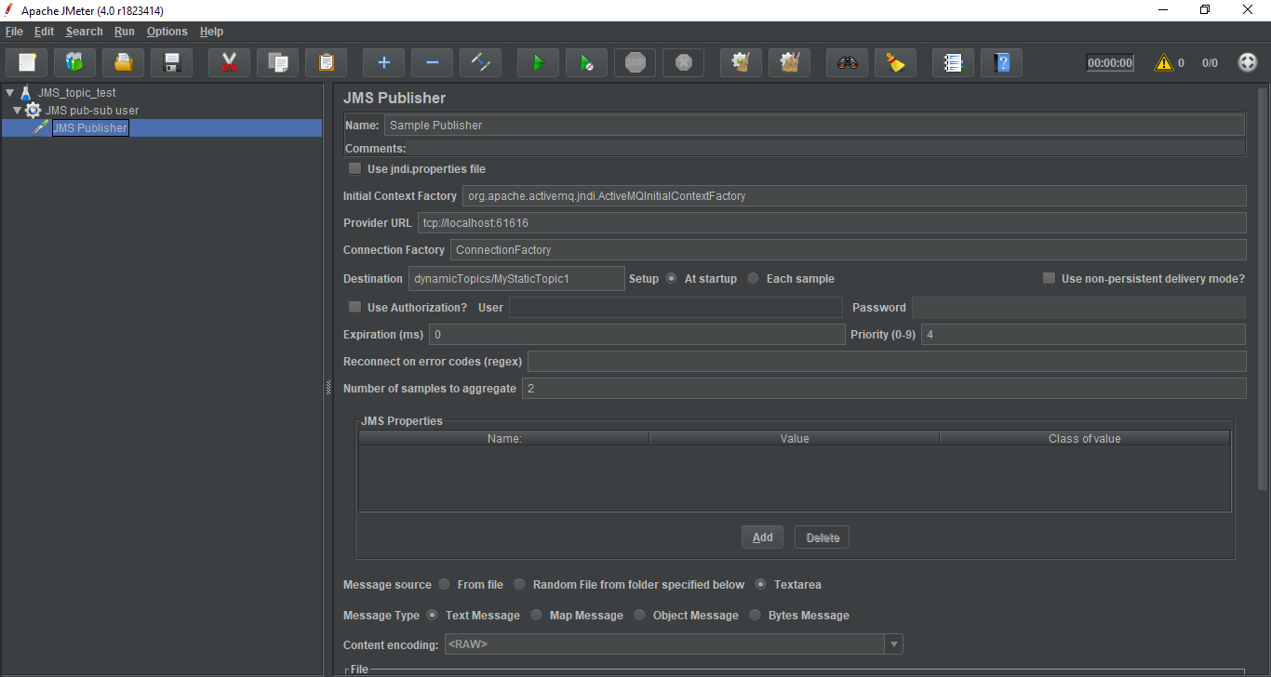
Task: Click the Start no pauses icon
Action: tap(586, 63)
